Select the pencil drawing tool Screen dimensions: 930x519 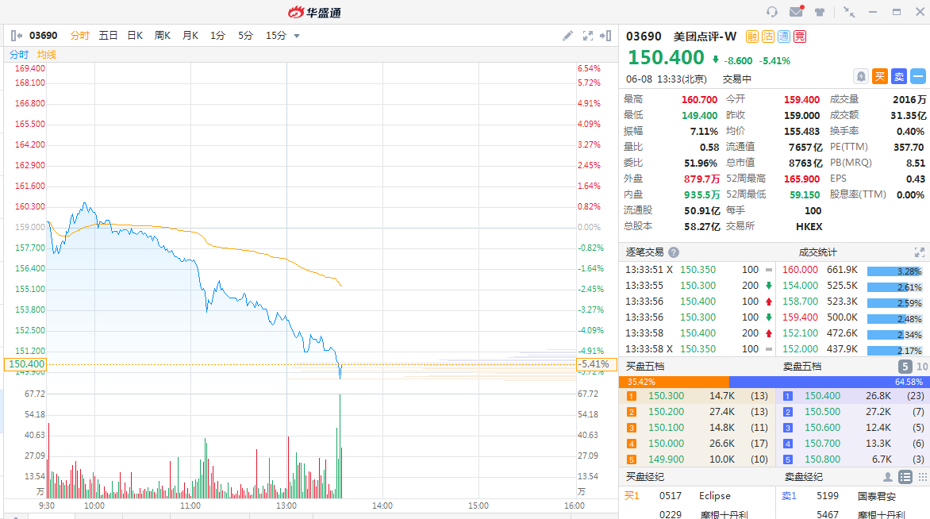pos(567,36)
